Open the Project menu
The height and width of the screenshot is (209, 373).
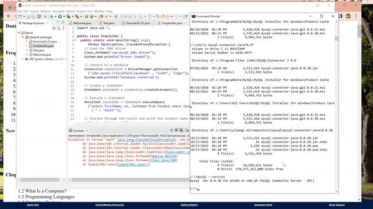(81, 11)
